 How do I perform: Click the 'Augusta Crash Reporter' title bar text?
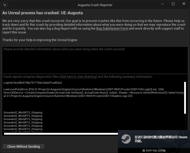95,5
